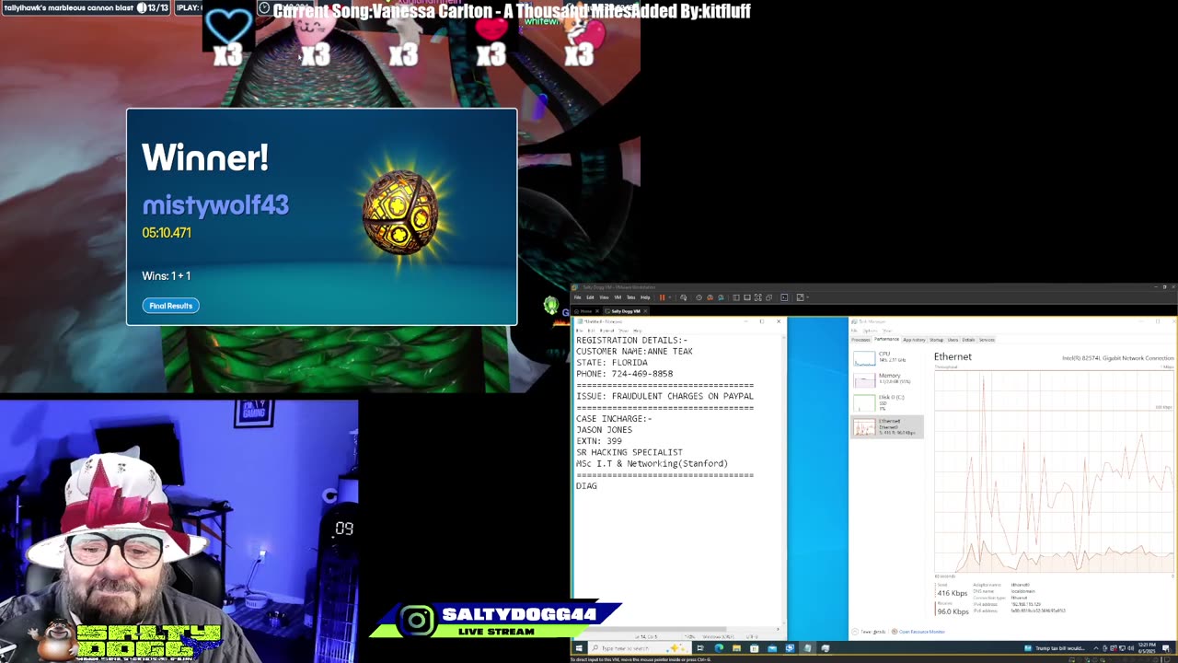This screenshot has height=663, width=1178.
Task: Open Task Manager Options menu
Action: click(x=870, y=331)
